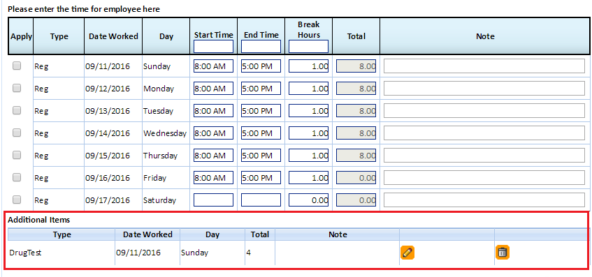The width and height of the screenshot is (592, 277).
Task: Click Saturday's Note field
Action: pos(484,200)
